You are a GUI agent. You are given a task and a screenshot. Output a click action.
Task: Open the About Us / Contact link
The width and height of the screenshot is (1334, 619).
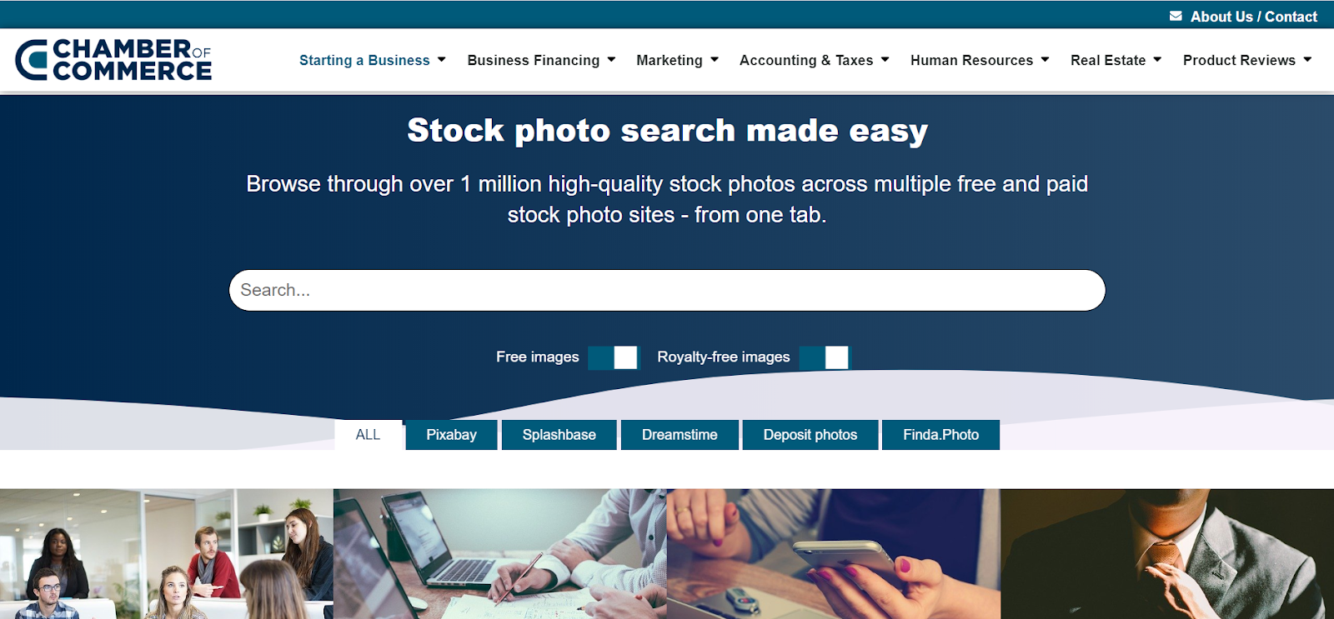coord(1253,16)
